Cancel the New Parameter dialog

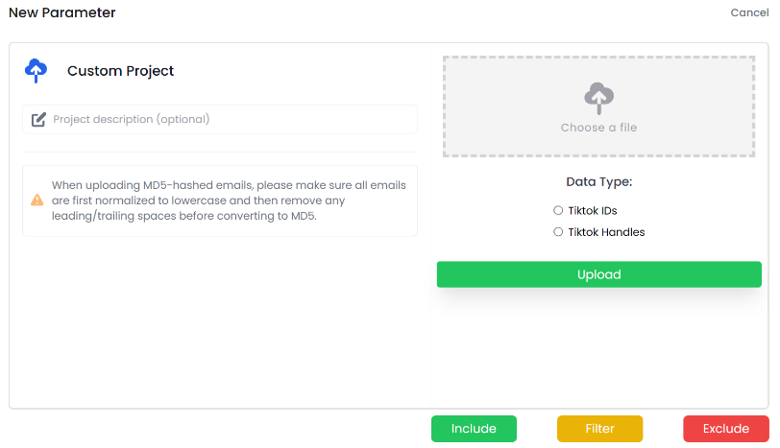click(749, 12)
